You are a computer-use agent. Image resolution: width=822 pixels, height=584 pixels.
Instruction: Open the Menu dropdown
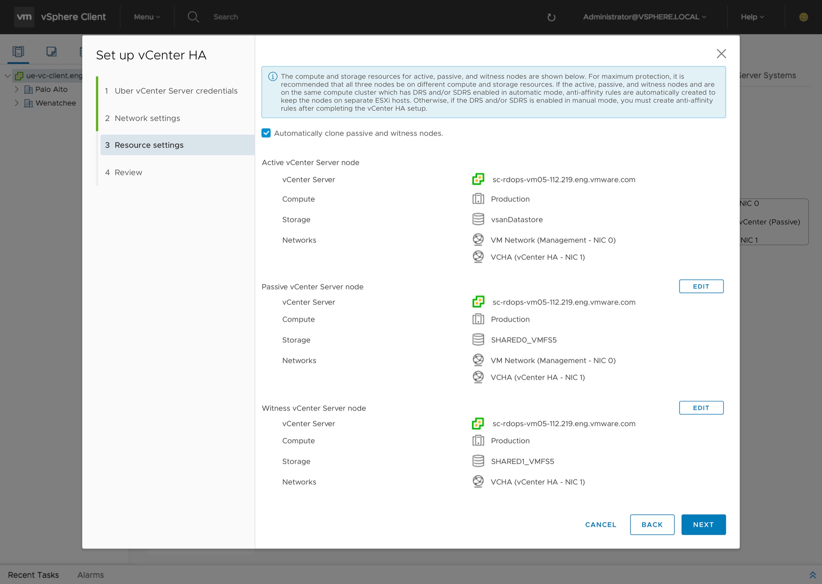147,17
